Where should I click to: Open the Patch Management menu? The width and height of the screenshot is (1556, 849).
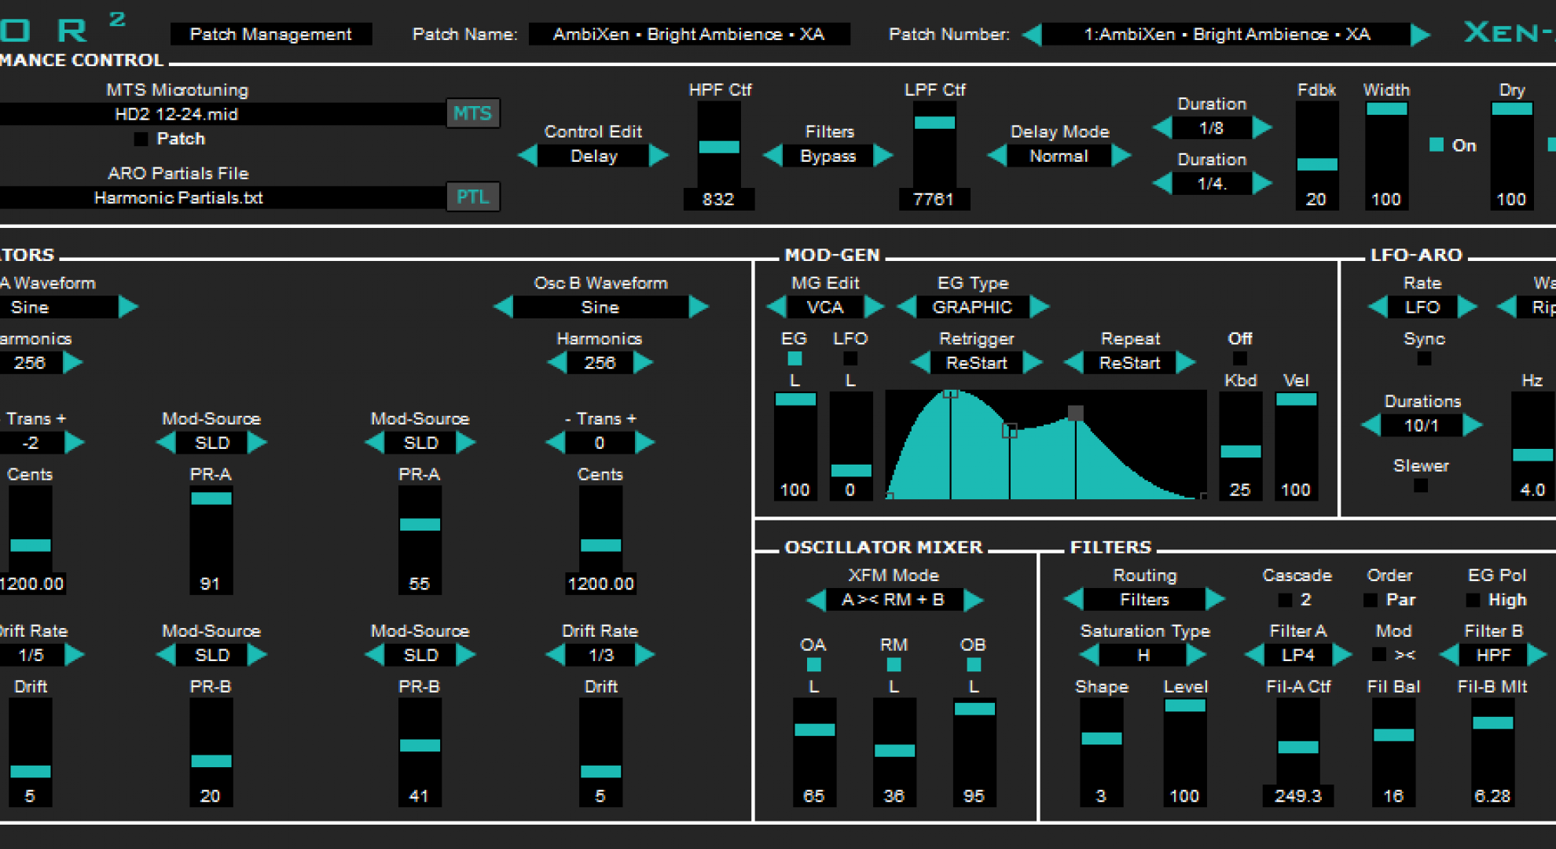tap(270, 35)
